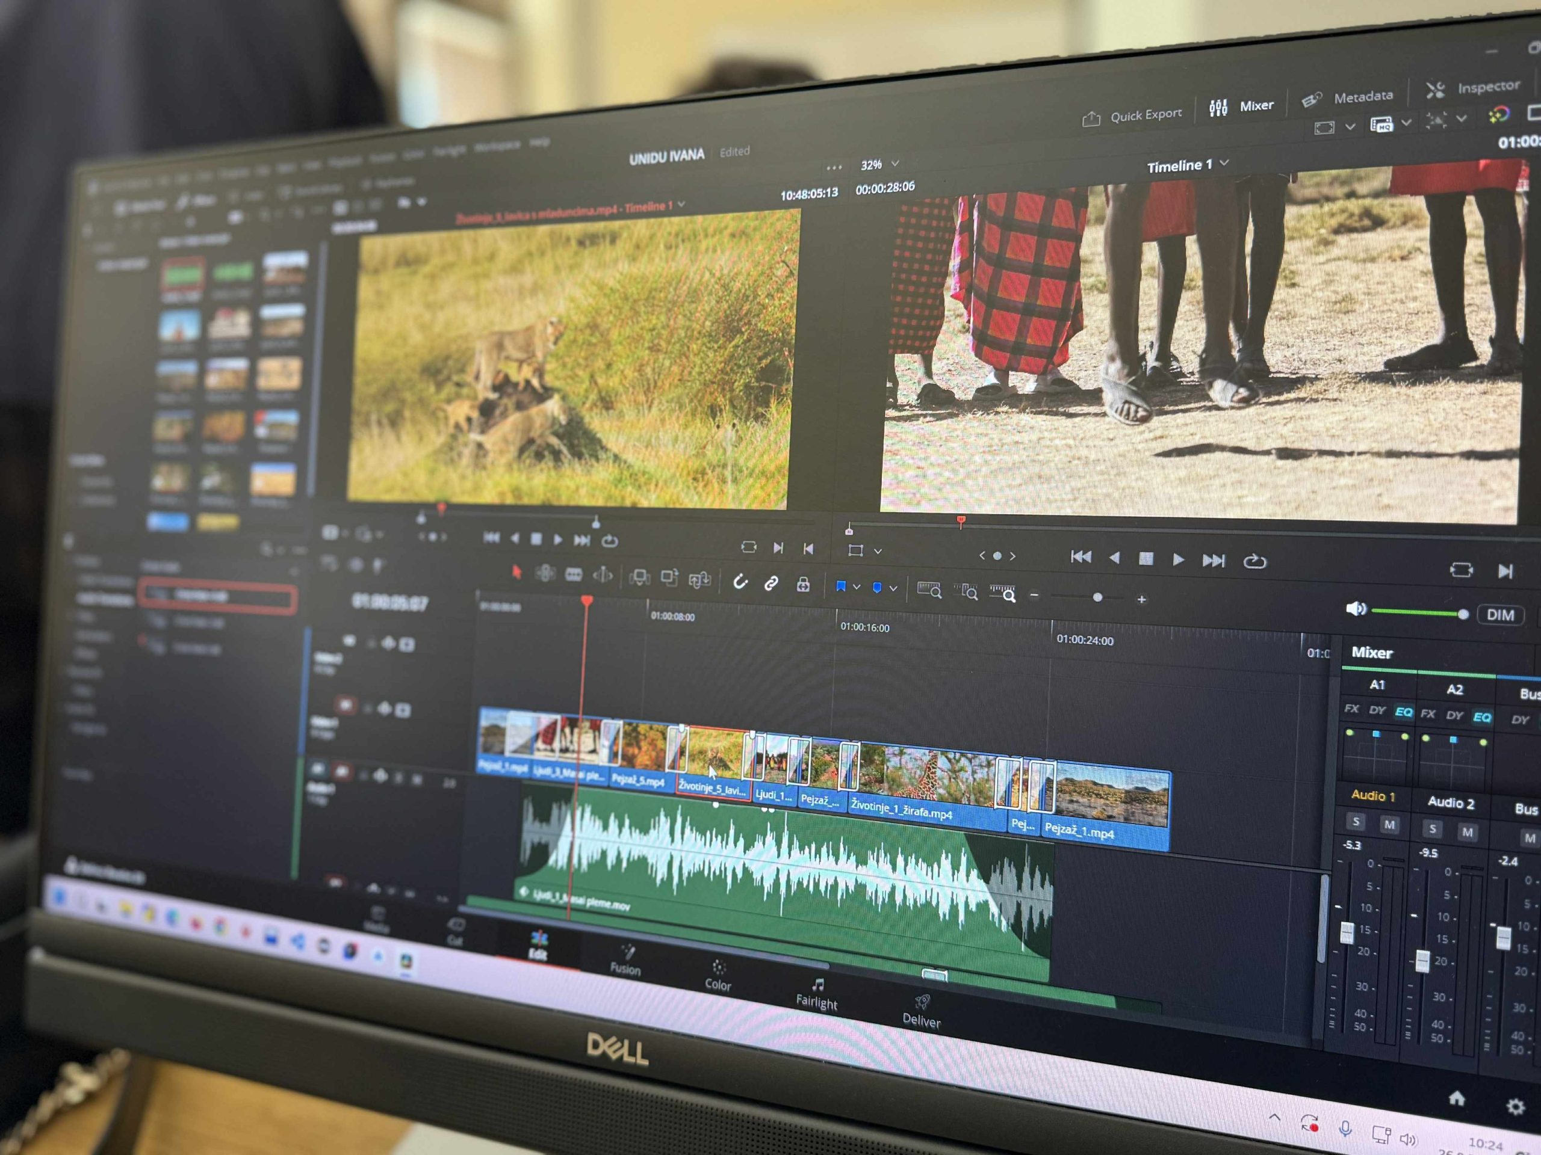Click the Resolve FX rainbow sparkle icon
1541x1155 pixels.
coord(1498,115)
